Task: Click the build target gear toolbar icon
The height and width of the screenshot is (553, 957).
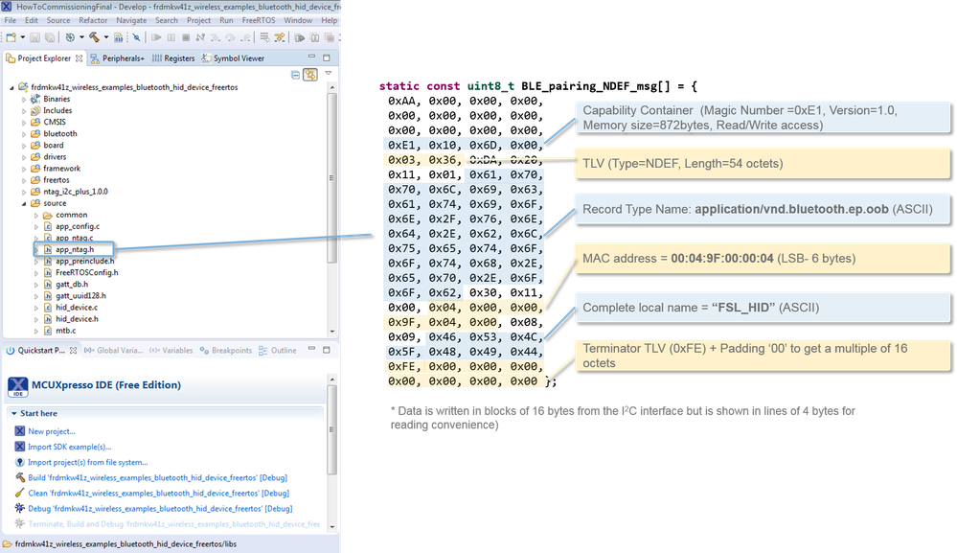Action: pos(70,37)
